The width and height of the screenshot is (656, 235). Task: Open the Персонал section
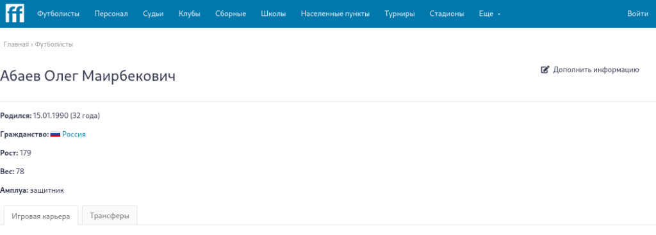(111, 14)
